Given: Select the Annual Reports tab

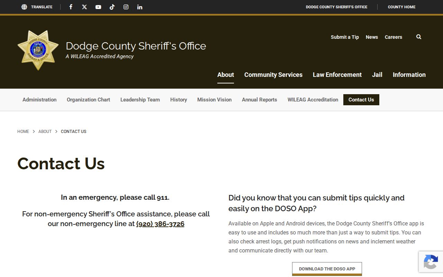Looking at the screenshot, I should pos(260,100).
